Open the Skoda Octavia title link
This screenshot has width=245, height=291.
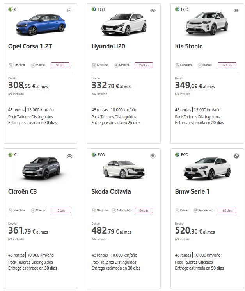111,192
